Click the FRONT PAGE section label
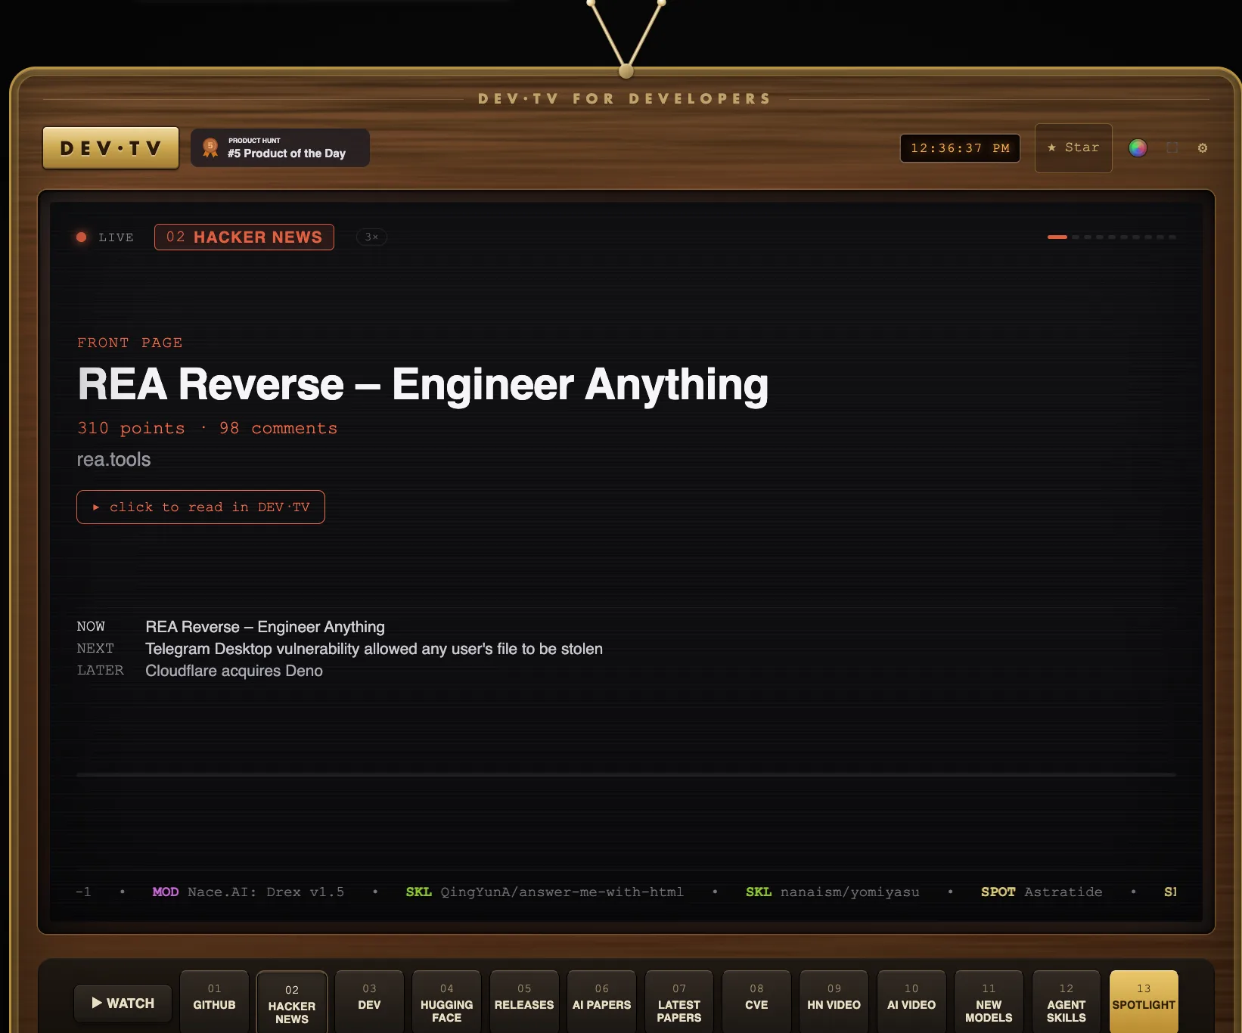 point(129,343)
